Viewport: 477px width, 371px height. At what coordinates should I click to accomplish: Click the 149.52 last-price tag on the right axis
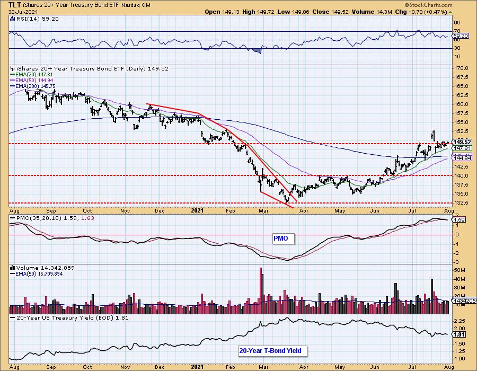click(462, 142)
